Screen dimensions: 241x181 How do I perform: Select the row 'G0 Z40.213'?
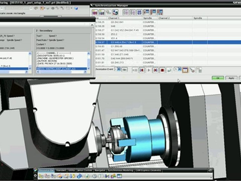(x=168, y=63)
